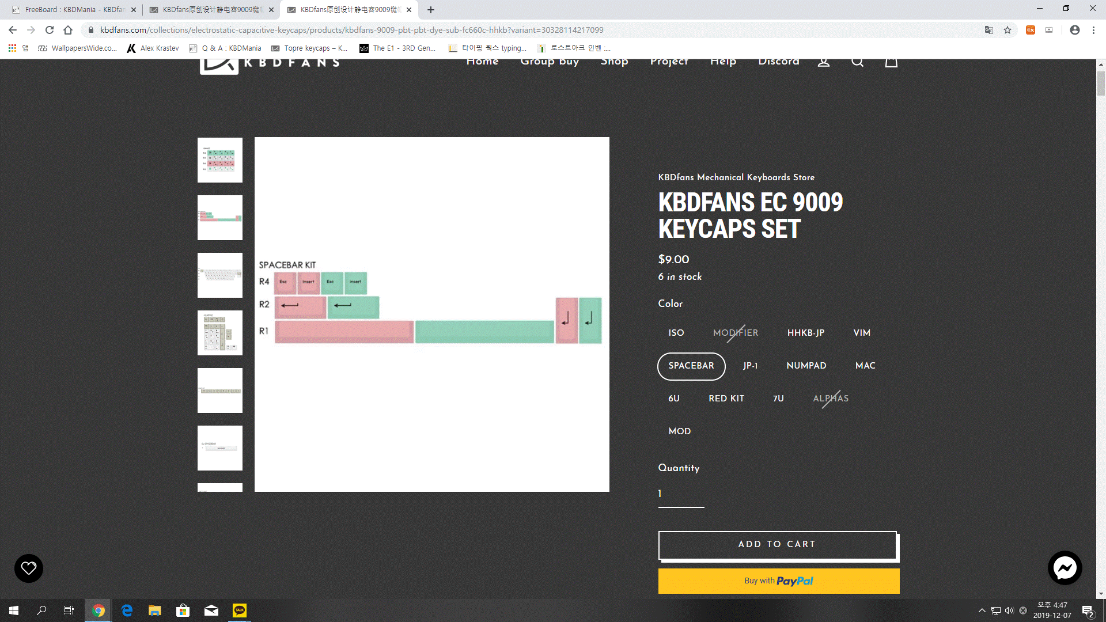Click the translate page icon in address bar
The width and height of the screenshot is (1106, 622).
989,30
